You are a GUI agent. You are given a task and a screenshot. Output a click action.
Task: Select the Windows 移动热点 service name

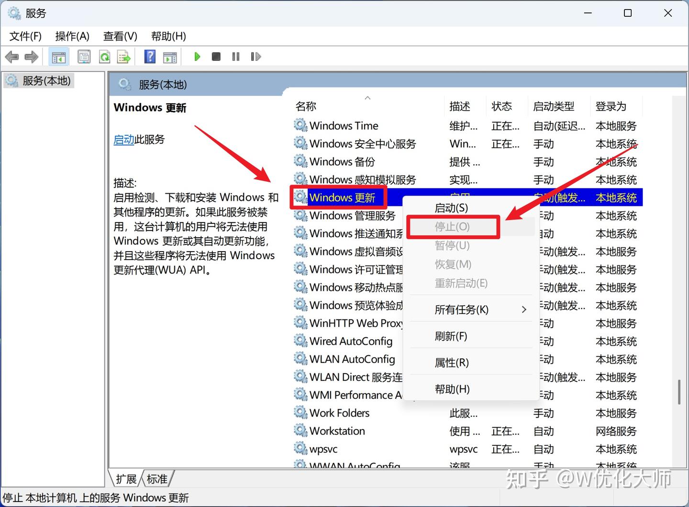pyautogui.click(x=356, y=287)
